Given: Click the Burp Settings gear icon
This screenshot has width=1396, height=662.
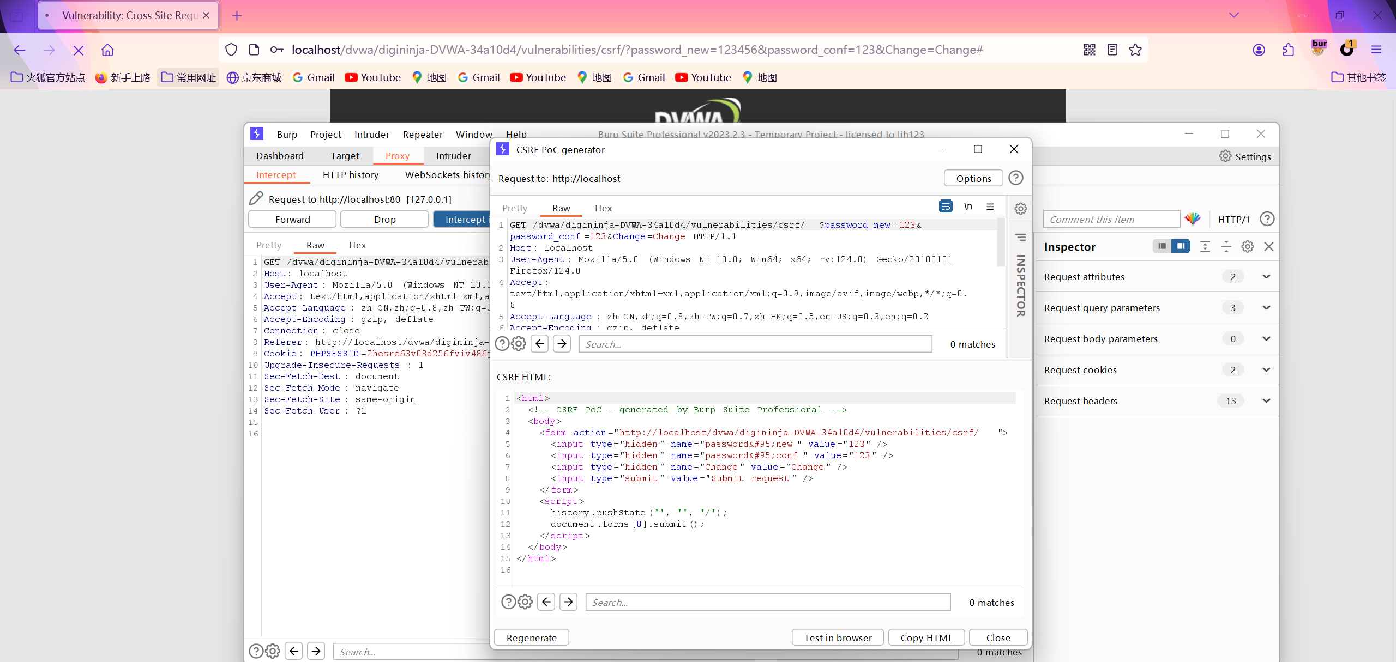Looking at the screenshot, I should click(x=1225, y=156).
